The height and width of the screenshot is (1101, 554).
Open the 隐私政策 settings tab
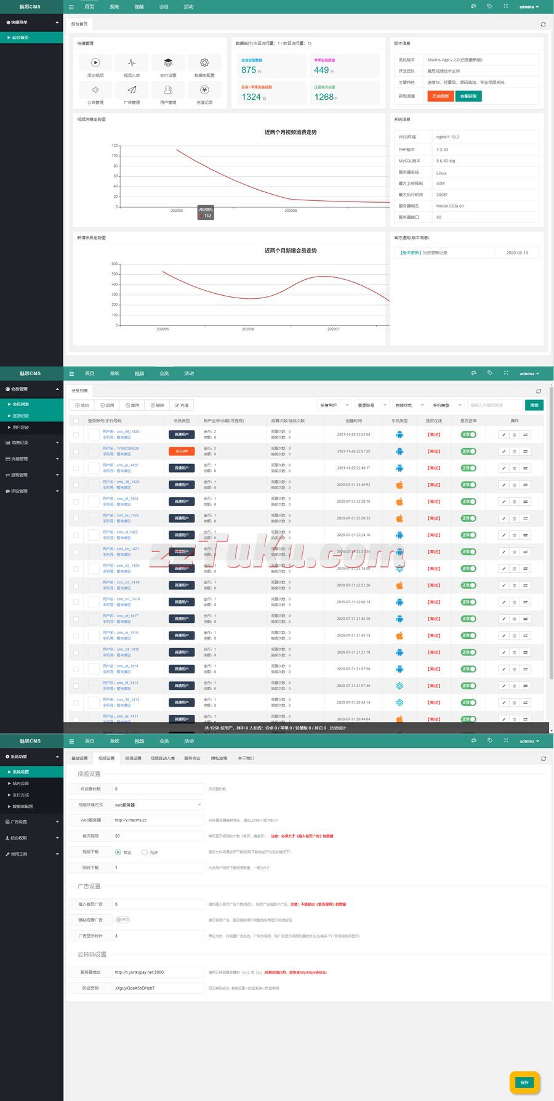coord(219,758)
